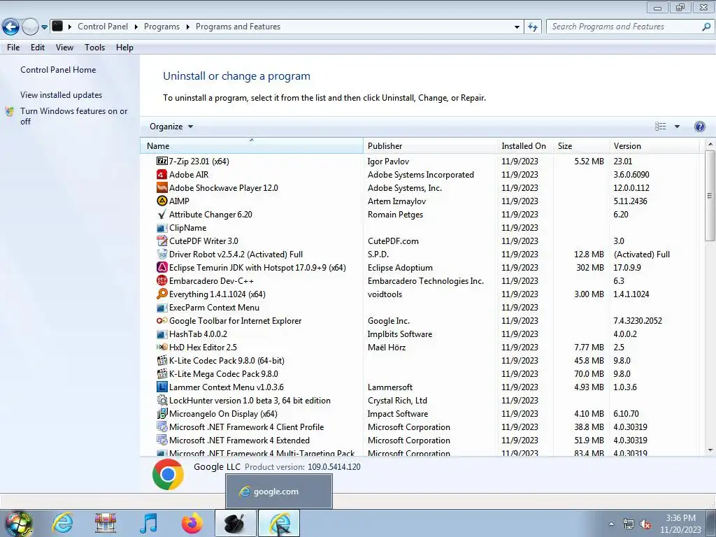Open Turn Windows features on or off

pos(73,116)
